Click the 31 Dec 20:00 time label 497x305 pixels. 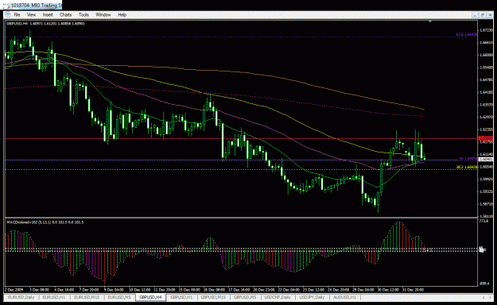(413, 289)
